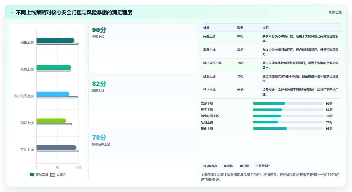Click the Chart.js tag chip

[x=210, y=166]
